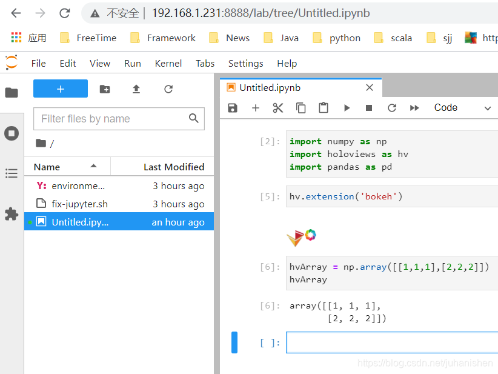Image resolution: width=498 pixels, height=374 pixels.
Task: Insert a cell below with plus icon
Action: point(255,108)
